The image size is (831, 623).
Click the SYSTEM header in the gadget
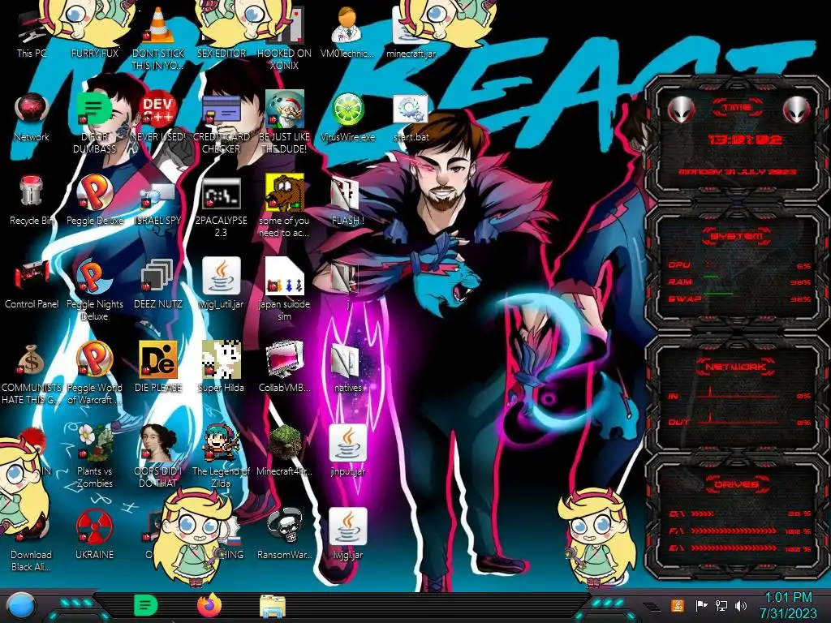[x=737, y=236]
